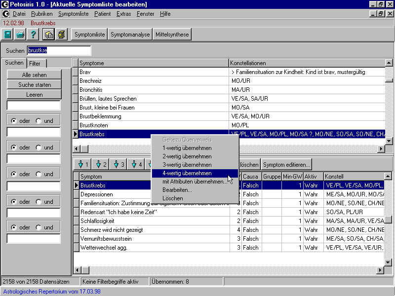The image size is (395, 296).
Task: Open the Symptomliste menu in the menu bar
Action: 73,14
